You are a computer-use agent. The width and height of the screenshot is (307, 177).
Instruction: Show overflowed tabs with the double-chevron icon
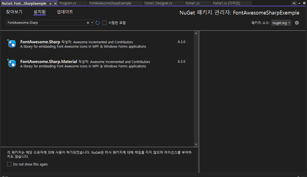(294, 3)
